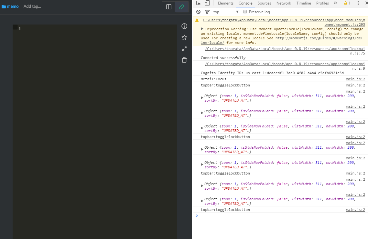This screenshot has height=239, width=368.
Task: Click the Add tag... input field
Action: pos(32,6)
